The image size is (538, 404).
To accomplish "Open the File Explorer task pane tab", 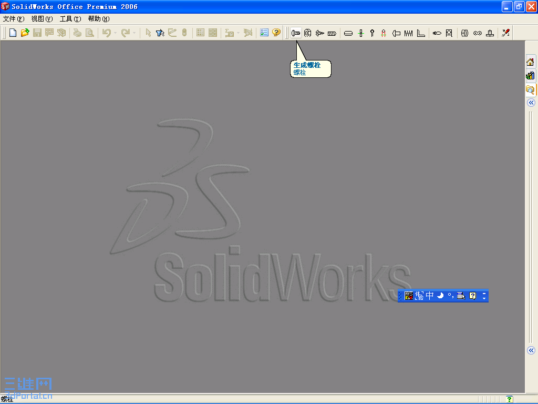I will click(530, 89).
